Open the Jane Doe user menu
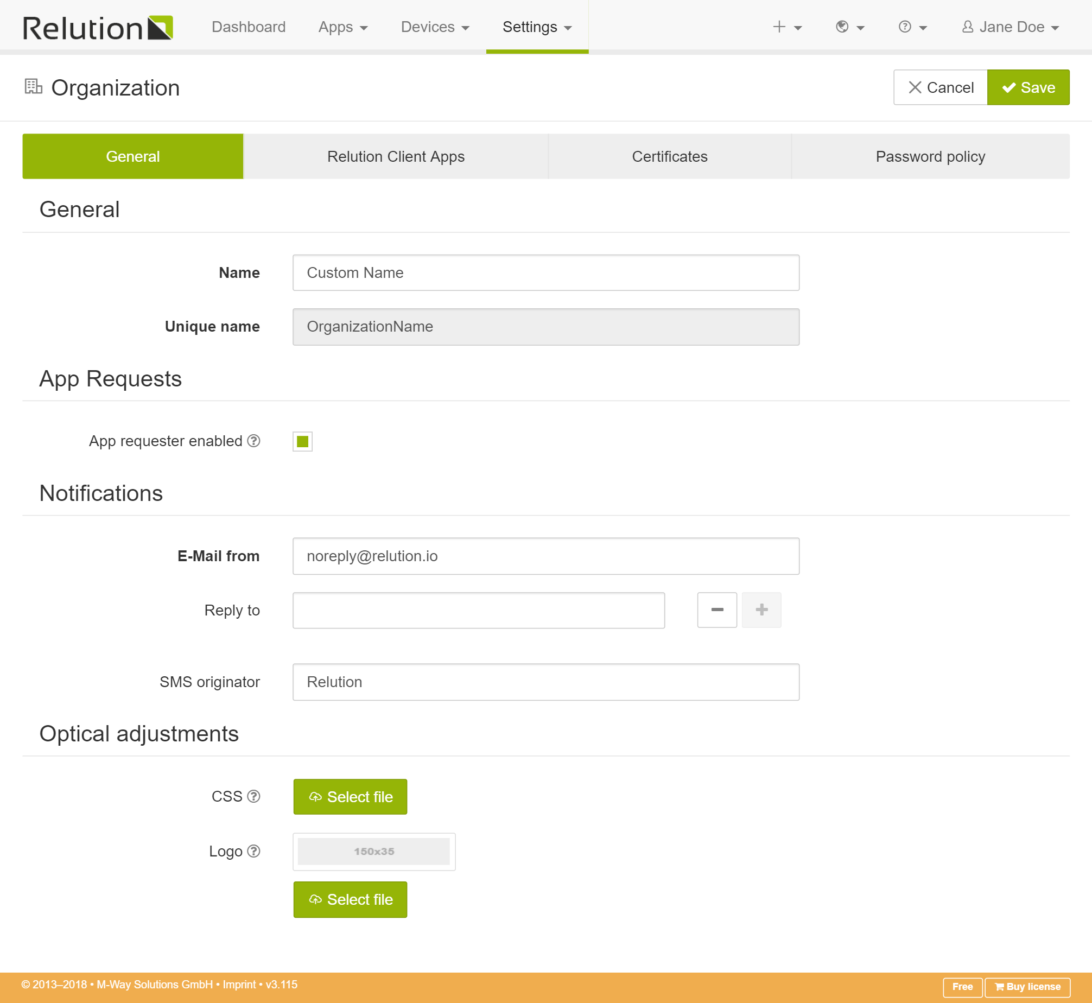Screen dimensions: 1092x1003 point(1010,27)
